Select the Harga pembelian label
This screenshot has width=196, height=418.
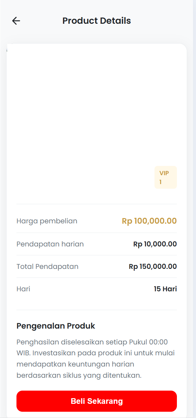click(x=47, y=221)
